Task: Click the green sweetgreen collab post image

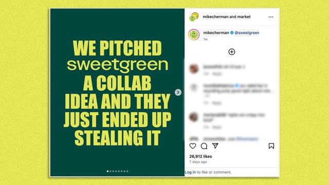Action: (117, 92)
